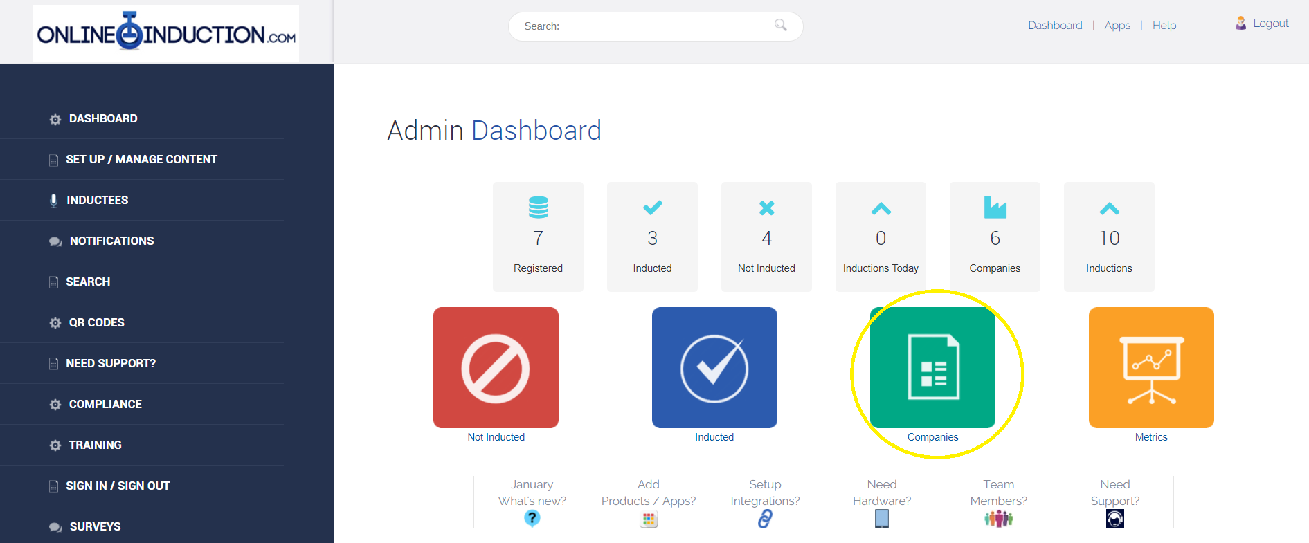Click the Setup Integrations chain link icon
1309x543 pixels.
[x=765, y=519]
